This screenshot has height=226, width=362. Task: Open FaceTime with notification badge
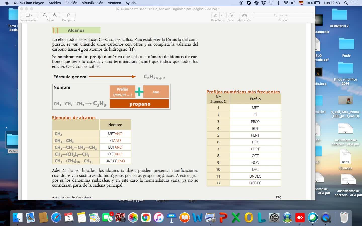(x=108, y=217)
